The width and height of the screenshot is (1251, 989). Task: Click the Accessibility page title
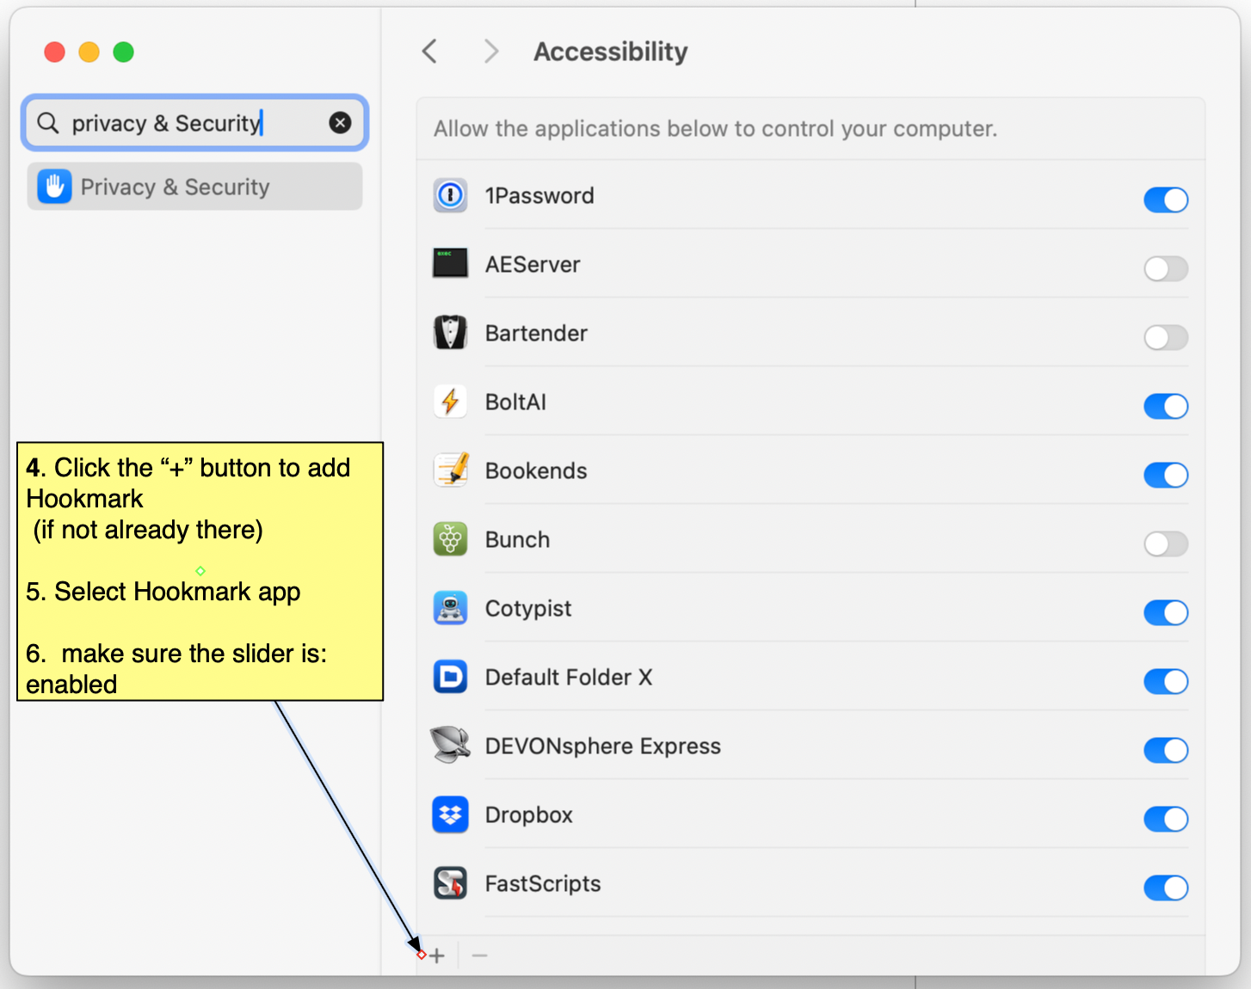611,52
